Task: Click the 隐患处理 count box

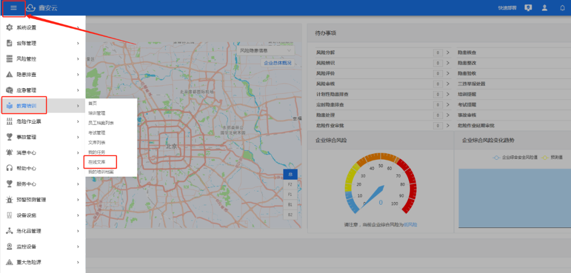Action: tap(437, 115)
